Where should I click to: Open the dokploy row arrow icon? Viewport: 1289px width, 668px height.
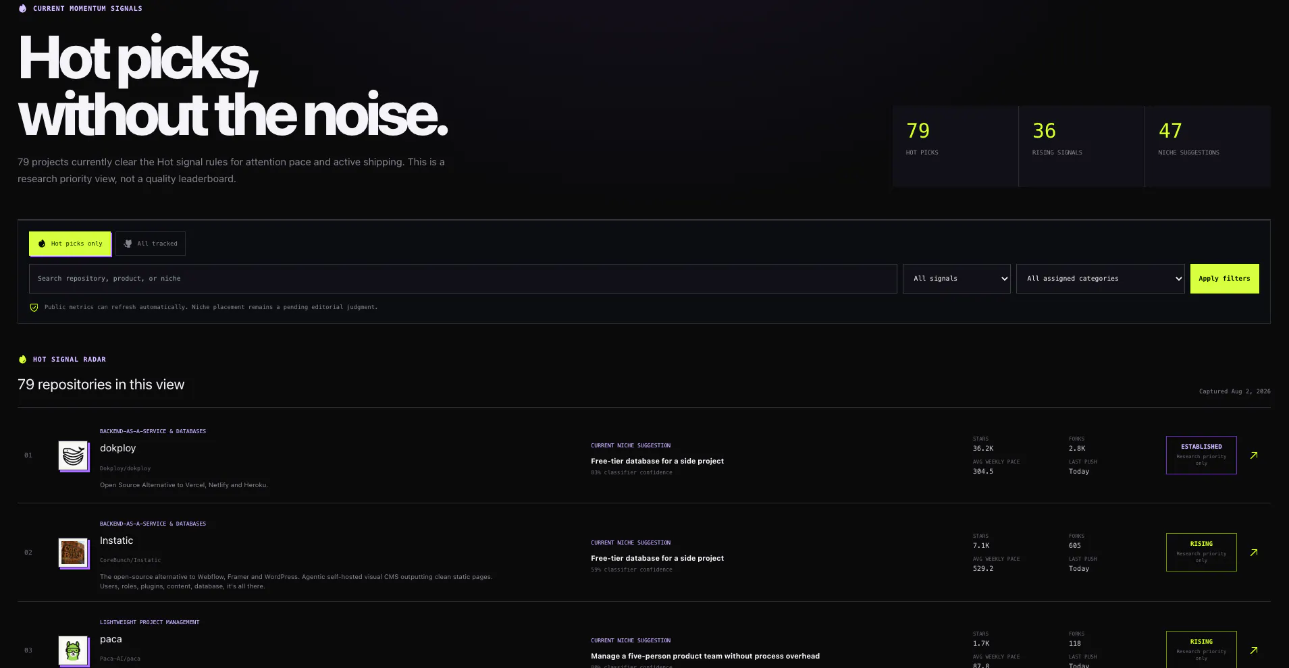1254,455
